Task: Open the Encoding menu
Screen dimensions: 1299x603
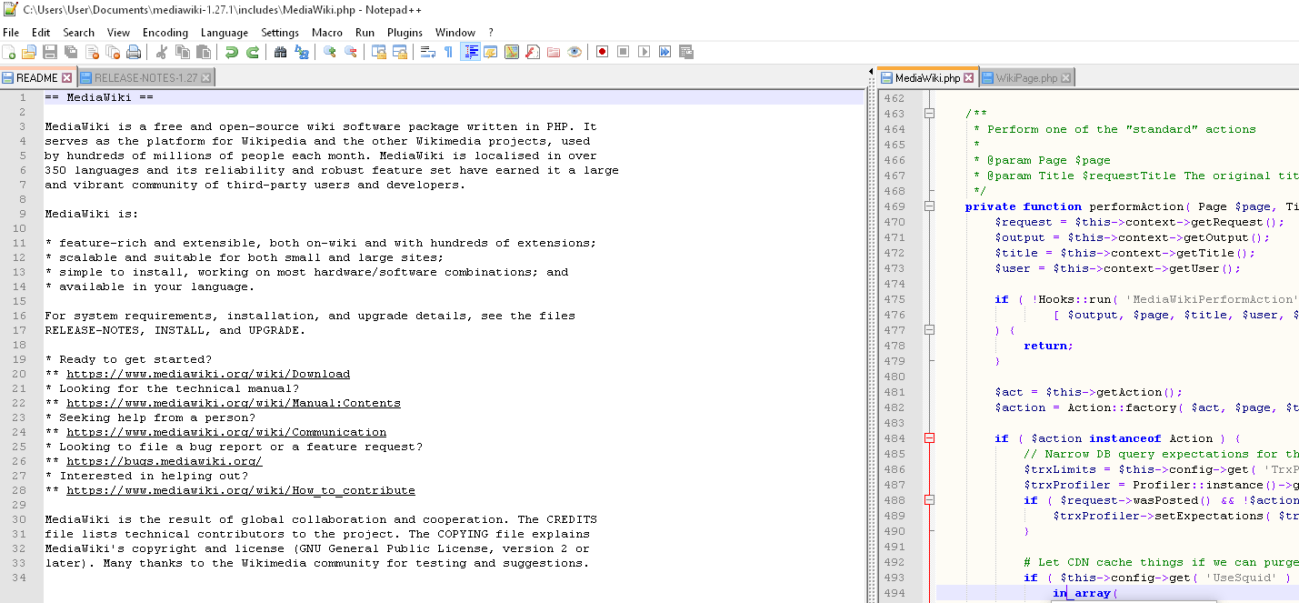Action: 165,32
